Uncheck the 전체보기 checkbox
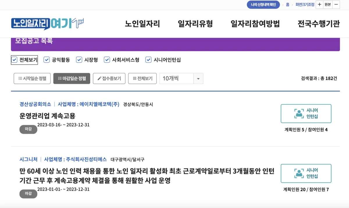The image size is (349, 208). coord(14,59)
